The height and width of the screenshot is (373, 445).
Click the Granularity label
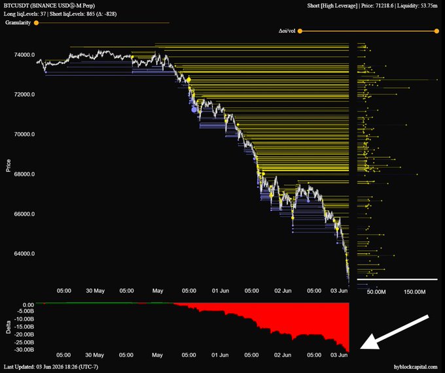click(18, 23)
